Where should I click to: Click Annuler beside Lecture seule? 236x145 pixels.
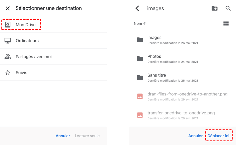coord(63,136)
